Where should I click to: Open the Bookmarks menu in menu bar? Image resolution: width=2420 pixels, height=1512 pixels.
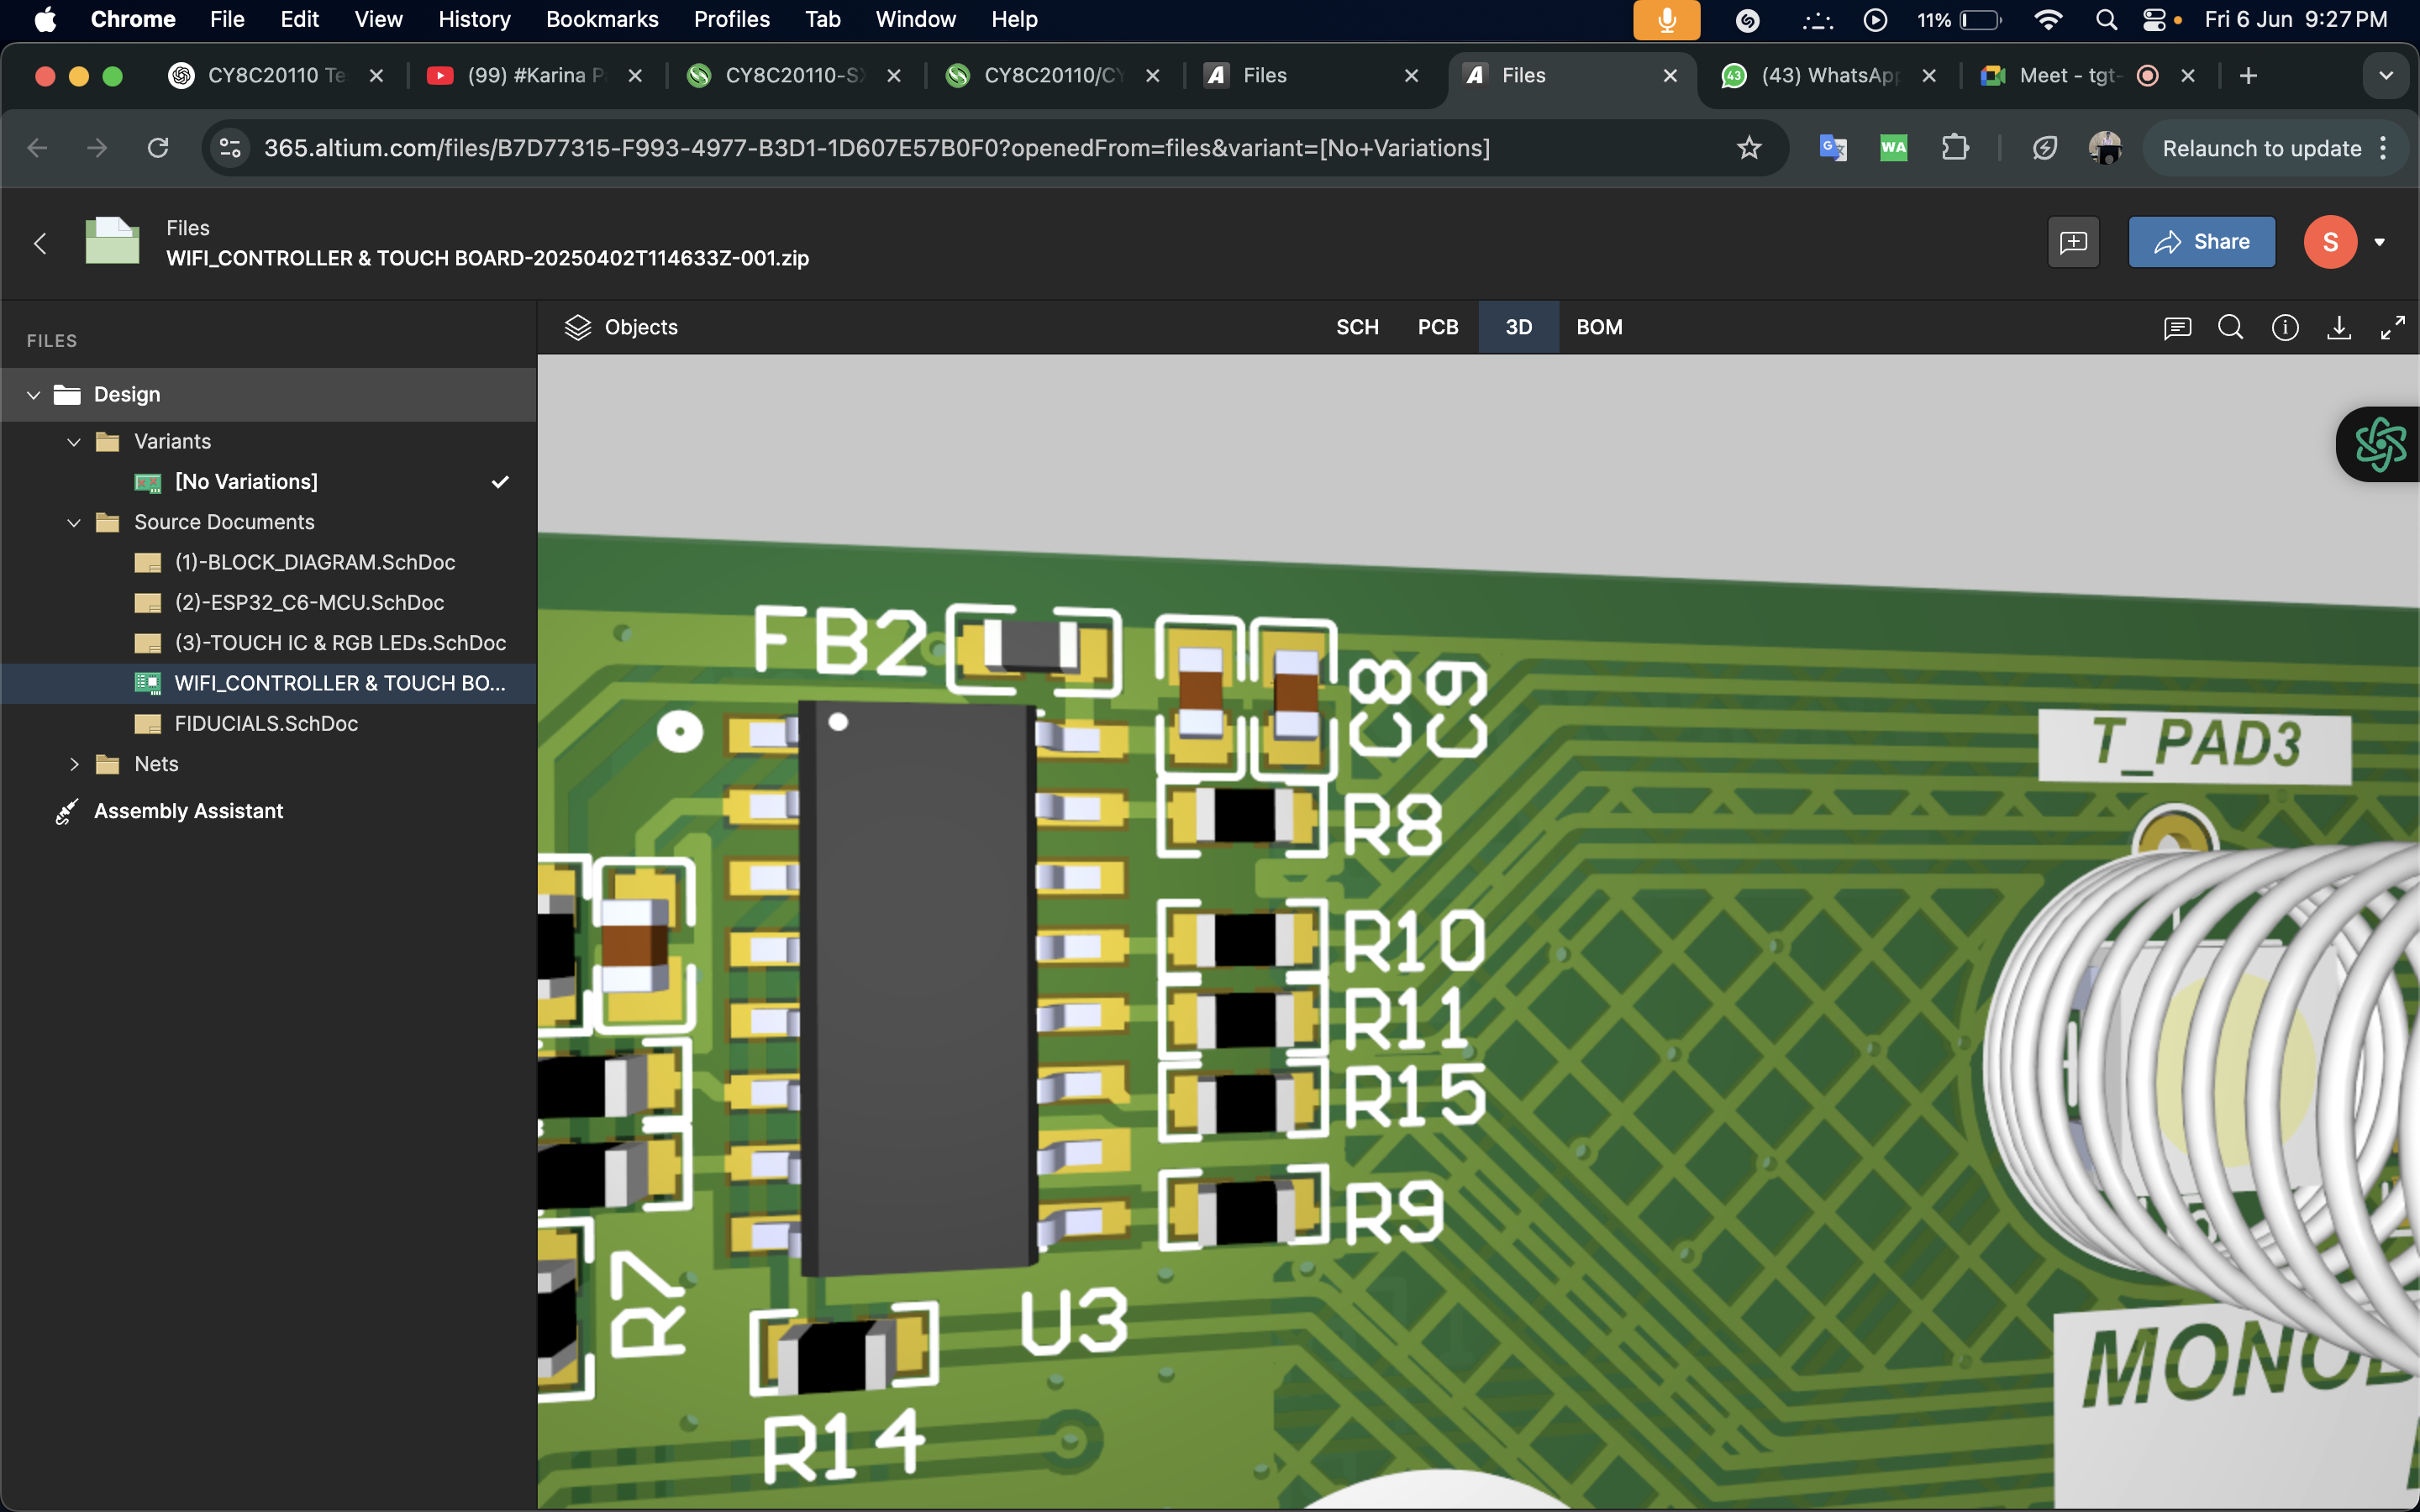click(601, 19)
